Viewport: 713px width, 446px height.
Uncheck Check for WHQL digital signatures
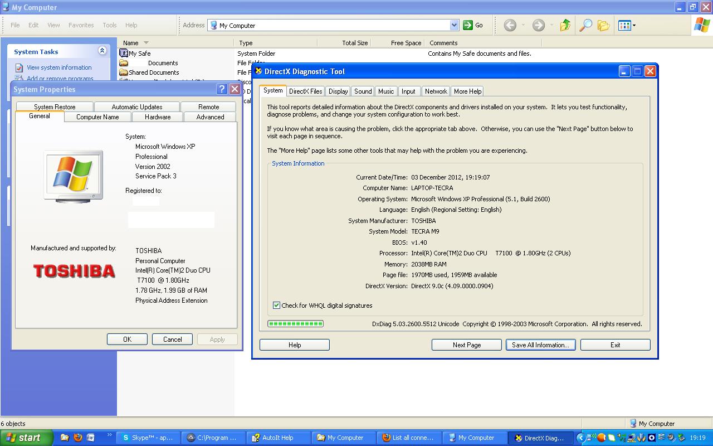point(276,306)
